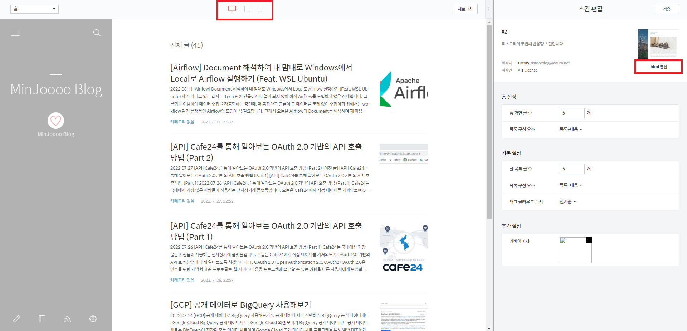687x331 pixels.
Task: Remove the cover image with minus button
Action: point(589,240)
